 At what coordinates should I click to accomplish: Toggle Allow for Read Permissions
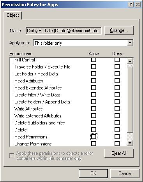tap(94, 137)
